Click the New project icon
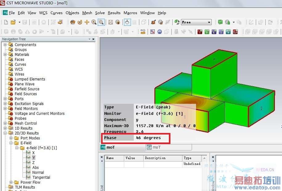The width and height of the screenshot is (282, 191). (6, 22)
